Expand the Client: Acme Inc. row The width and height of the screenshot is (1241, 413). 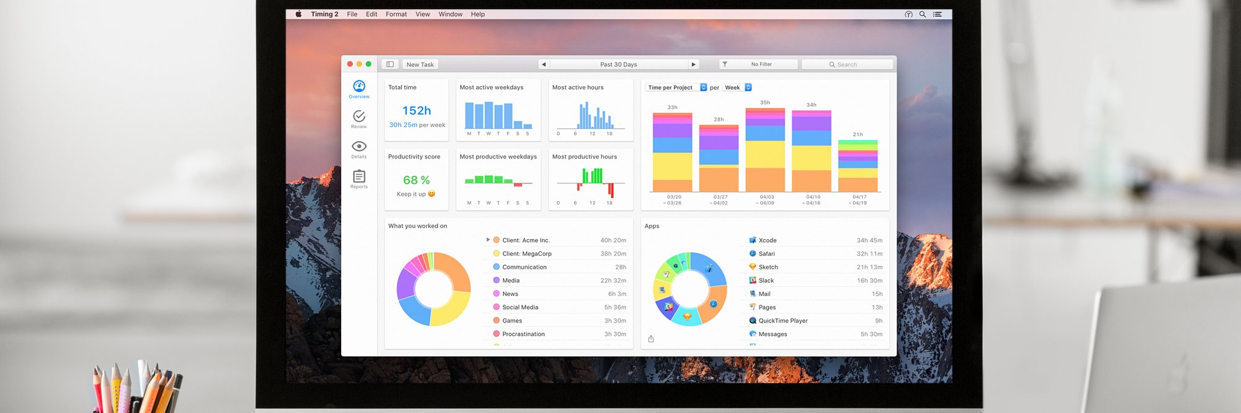(488, 240)
